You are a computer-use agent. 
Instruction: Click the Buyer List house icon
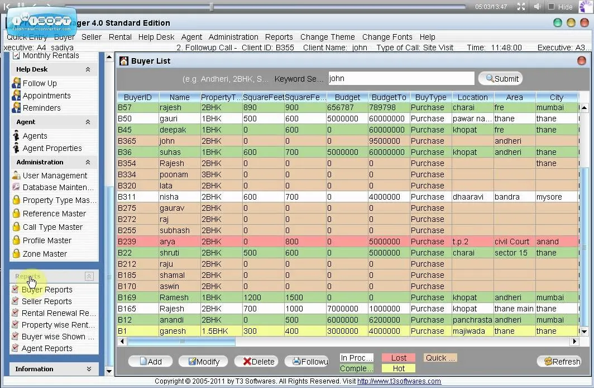(123, 61)
